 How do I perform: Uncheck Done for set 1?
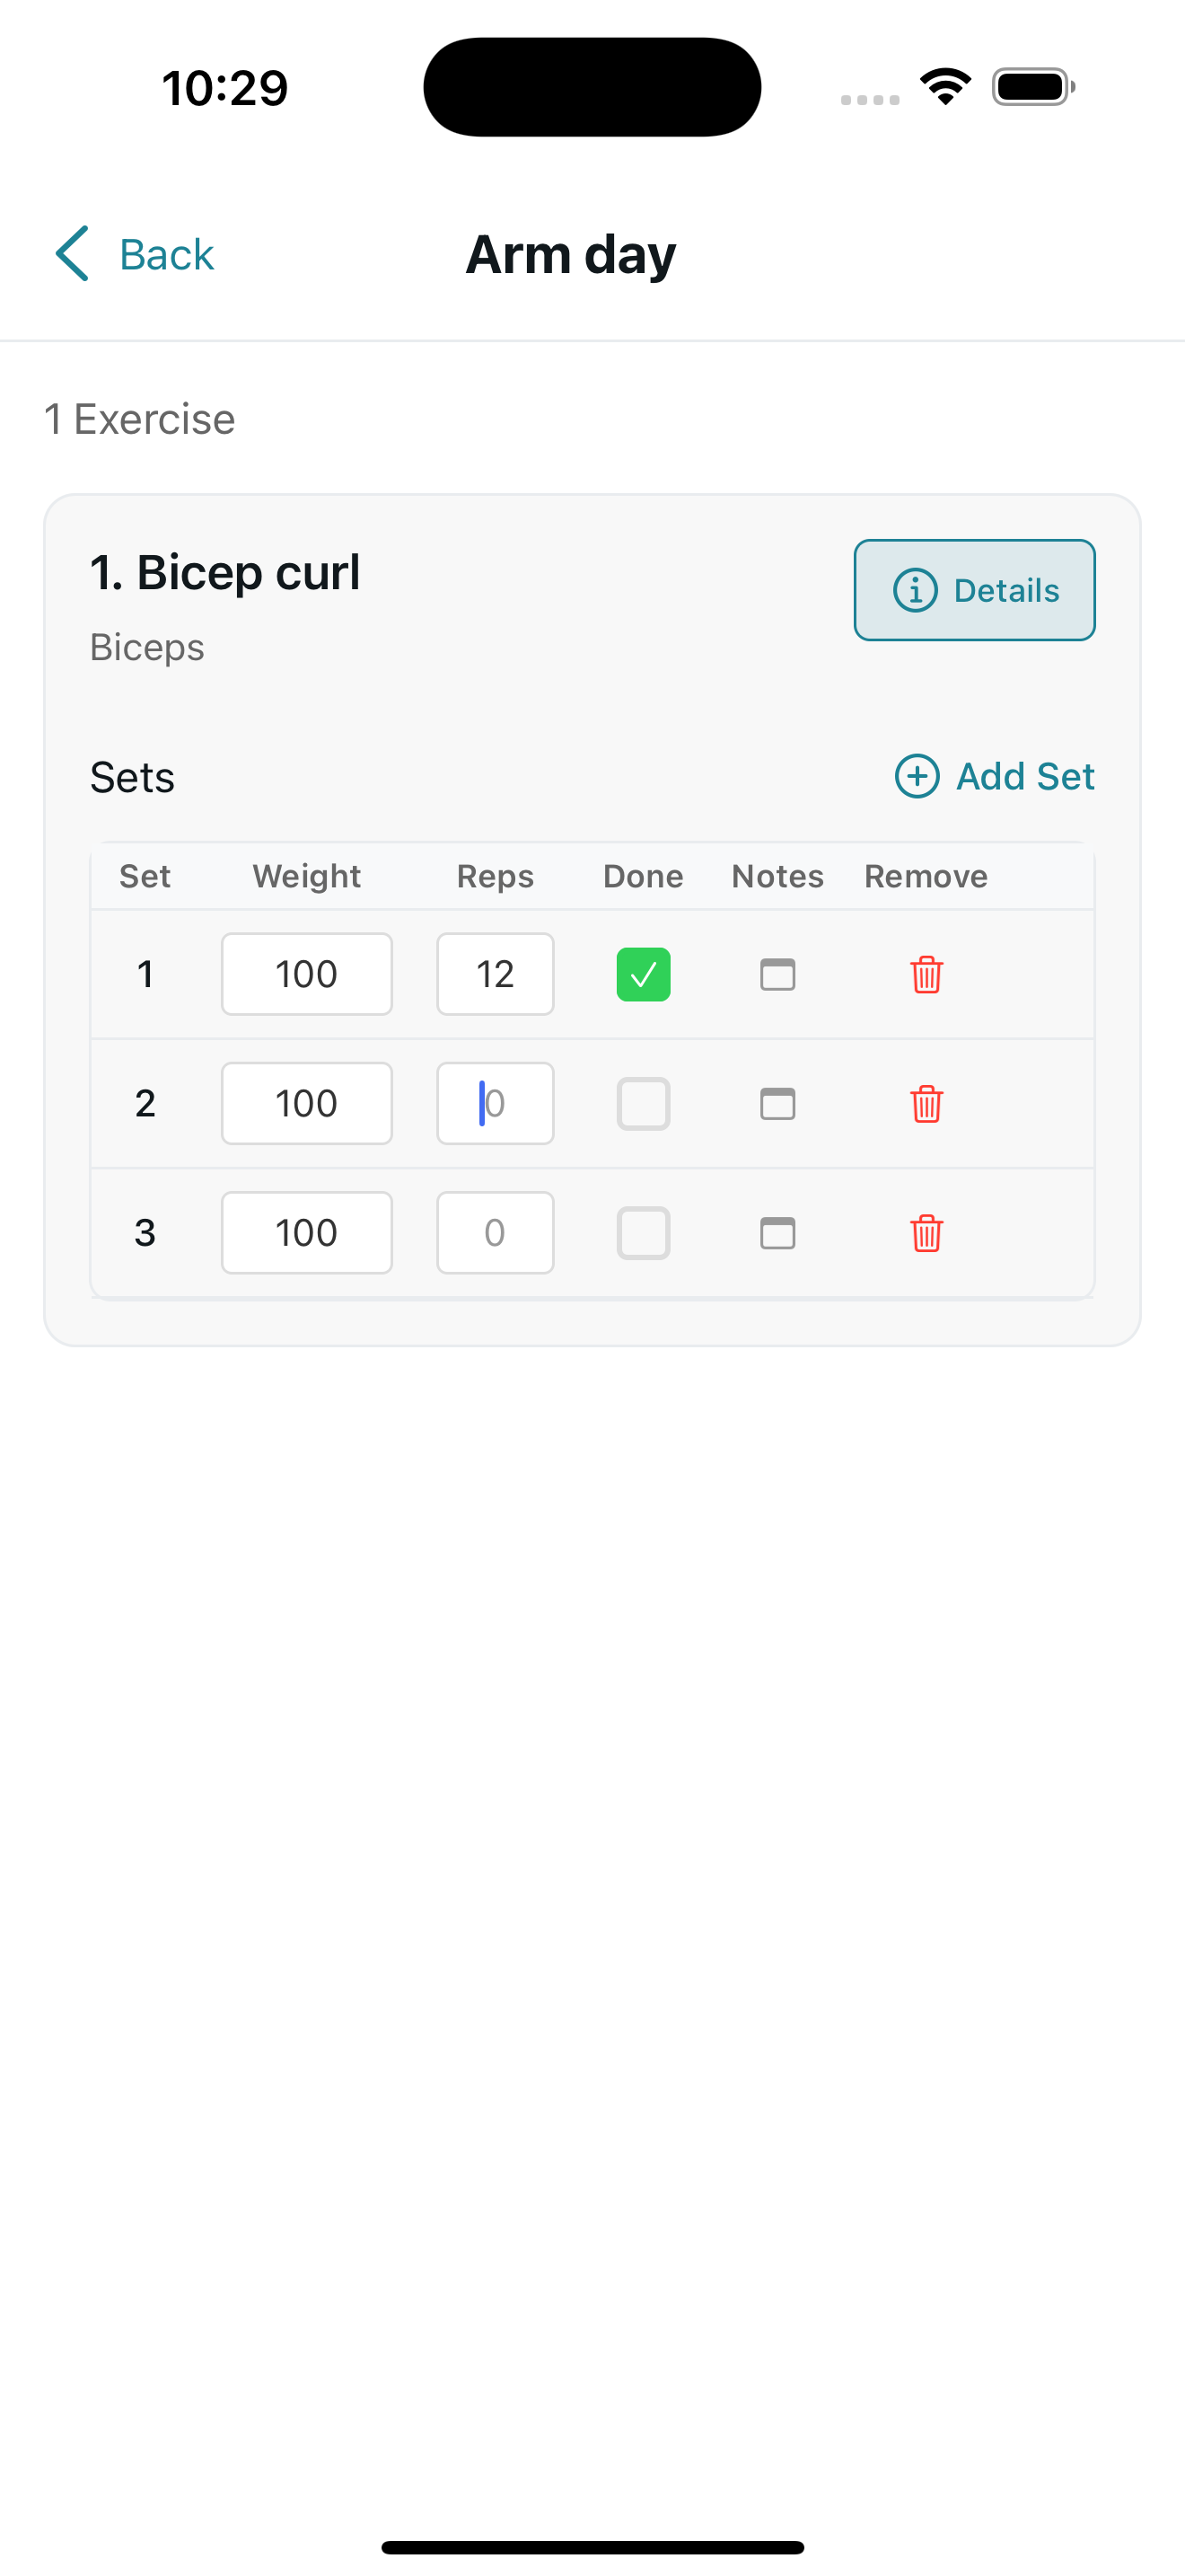click(643, 974)
